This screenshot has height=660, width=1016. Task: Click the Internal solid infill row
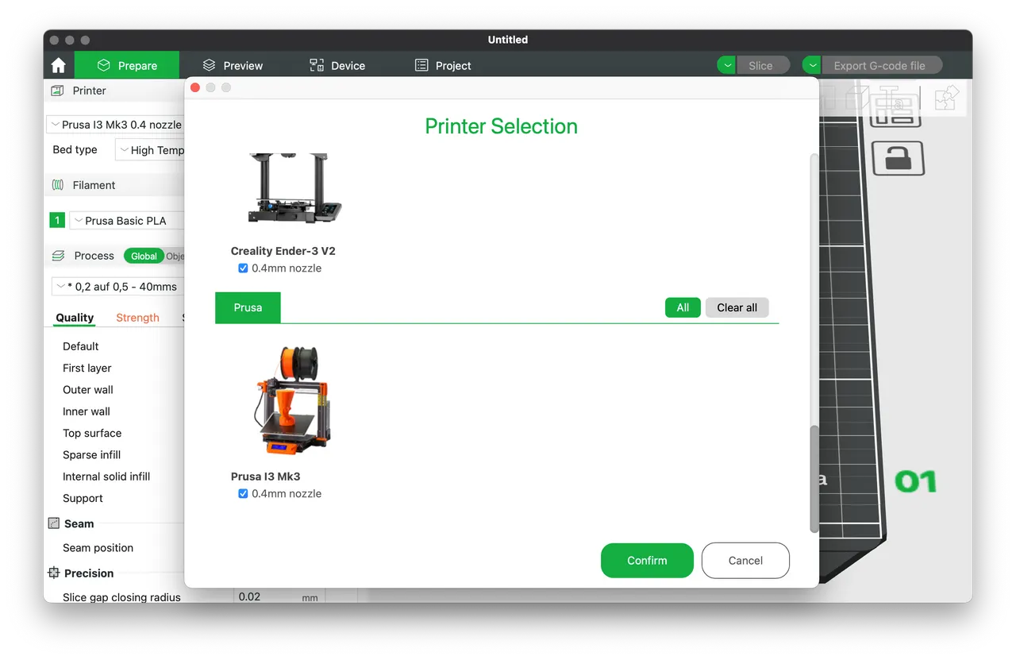(x=106, y=477)
